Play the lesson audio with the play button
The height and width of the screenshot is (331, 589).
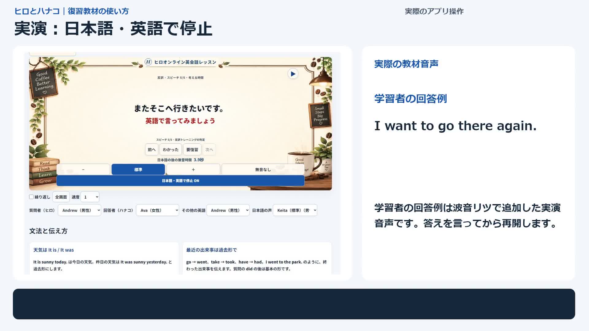(293, 74)
